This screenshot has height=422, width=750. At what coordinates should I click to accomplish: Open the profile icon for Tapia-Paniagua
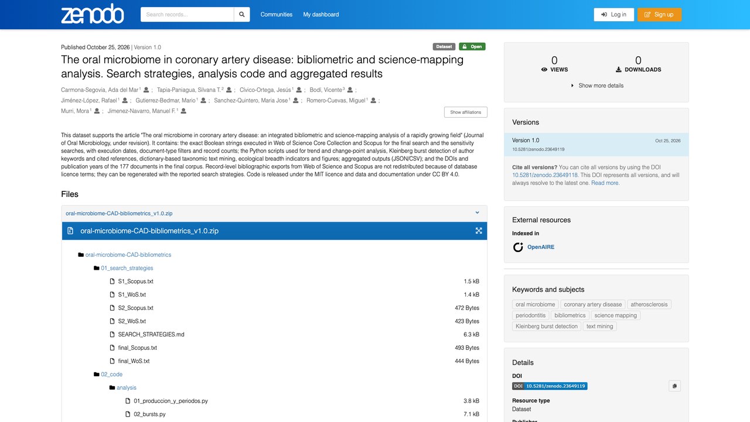pos(229,90)
